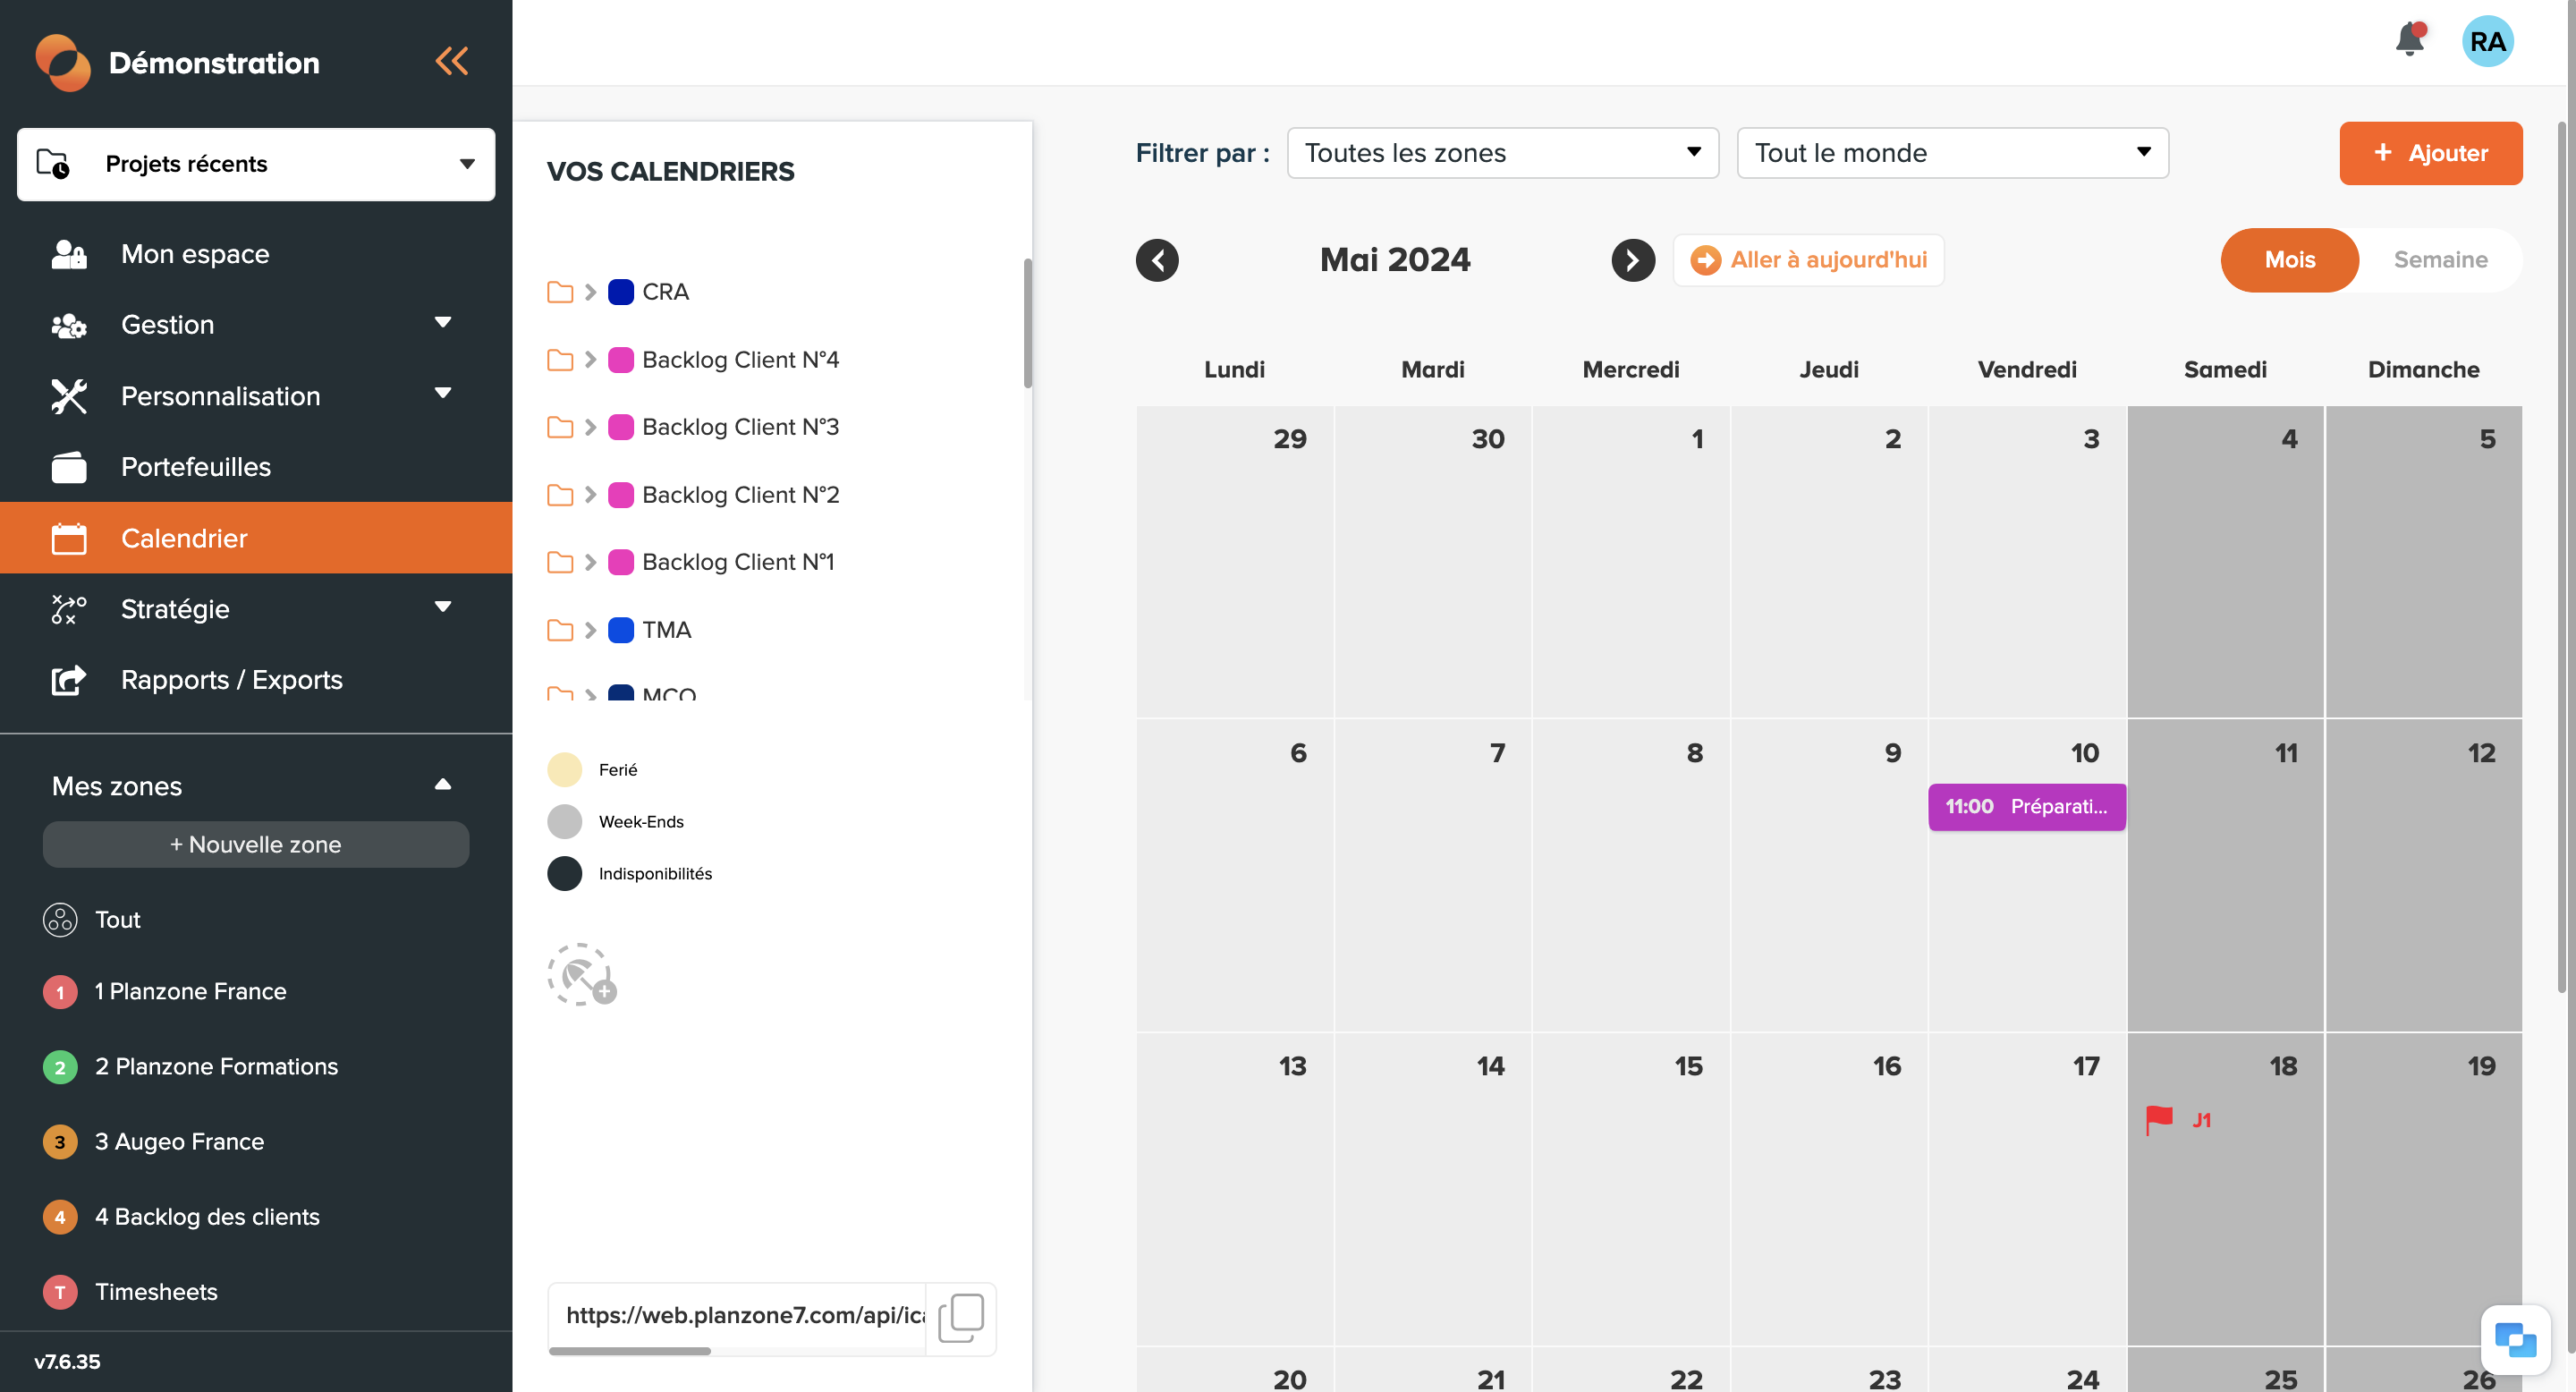Screen dimensions: 2576x1392
Task: Toggle the Backlog Client N°2 color square
Action: point(621,495)
